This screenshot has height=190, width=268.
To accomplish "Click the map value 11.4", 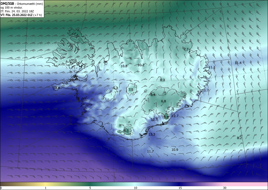I will (x=238, y=63).
